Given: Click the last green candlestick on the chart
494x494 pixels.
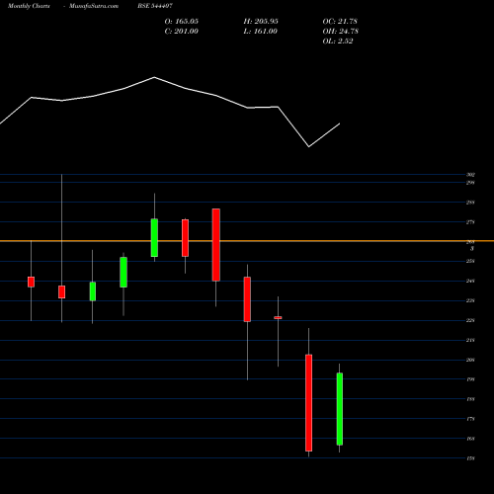Looking at the screenshot, I should tap(340, 409).
